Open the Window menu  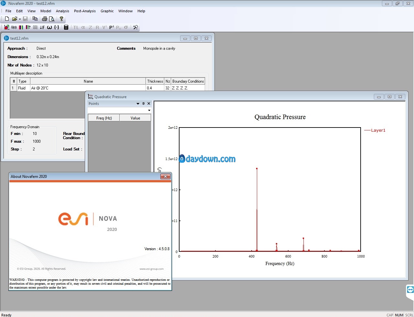pos(125,11)
